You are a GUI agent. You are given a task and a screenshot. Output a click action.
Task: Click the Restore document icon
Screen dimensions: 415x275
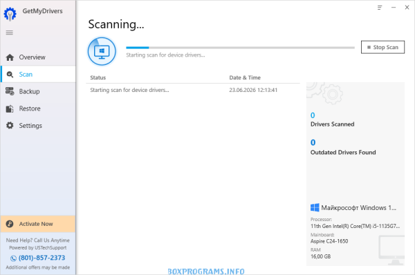click(x=10, y=108)
